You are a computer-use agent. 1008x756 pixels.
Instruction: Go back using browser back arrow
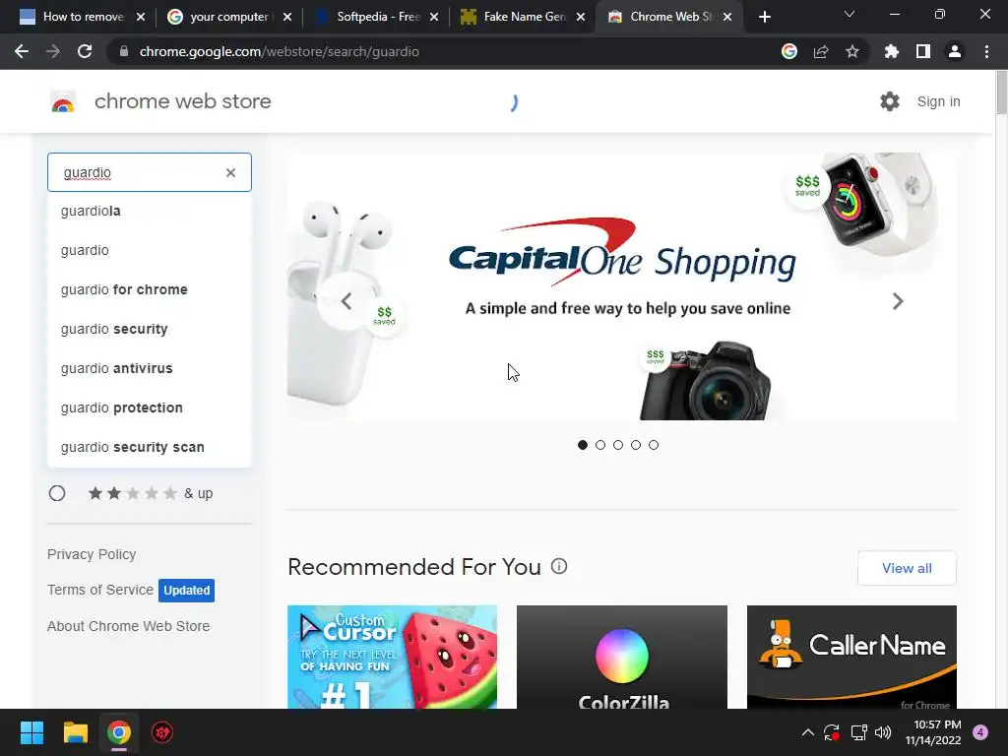tap(22, 51)
